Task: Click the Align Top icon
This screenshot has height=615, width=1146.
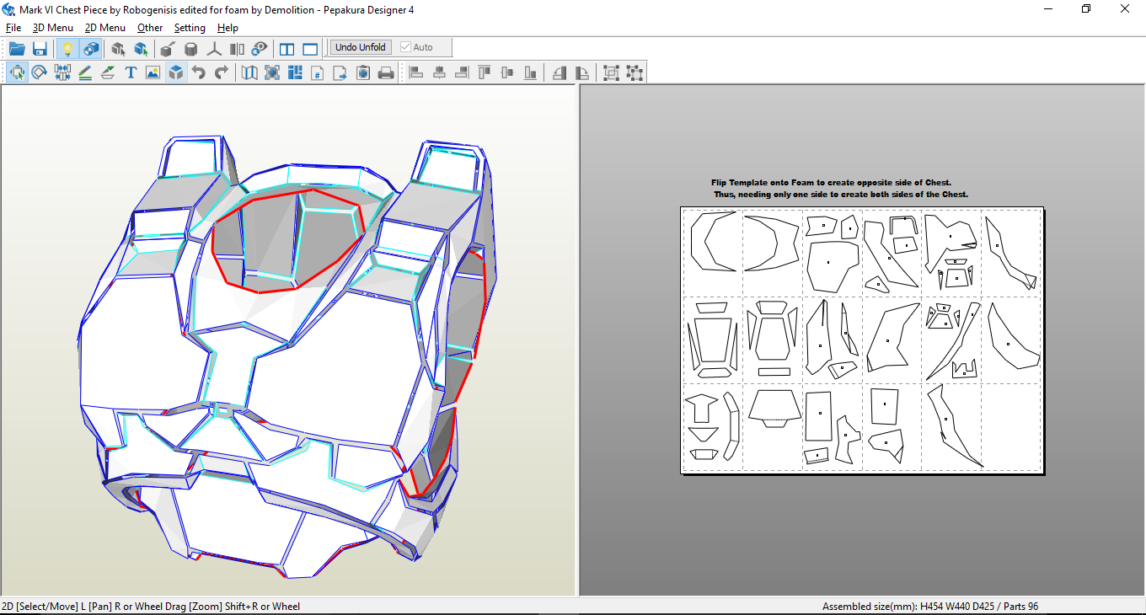Action: coord(485,72)
